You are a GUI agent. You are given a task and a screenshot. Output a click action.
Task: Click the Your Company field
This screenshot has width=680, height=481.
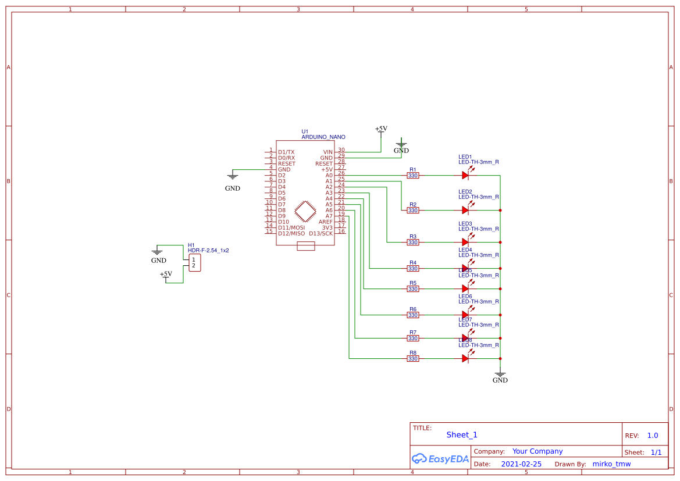coord(537,451)
